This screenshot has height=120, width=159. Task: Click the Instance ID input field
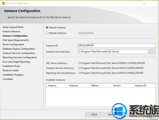click(117, 45)
